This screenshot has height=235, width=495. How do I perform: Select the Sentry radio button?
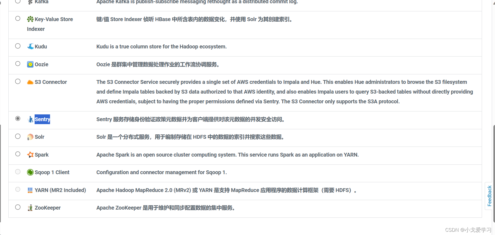18,118
